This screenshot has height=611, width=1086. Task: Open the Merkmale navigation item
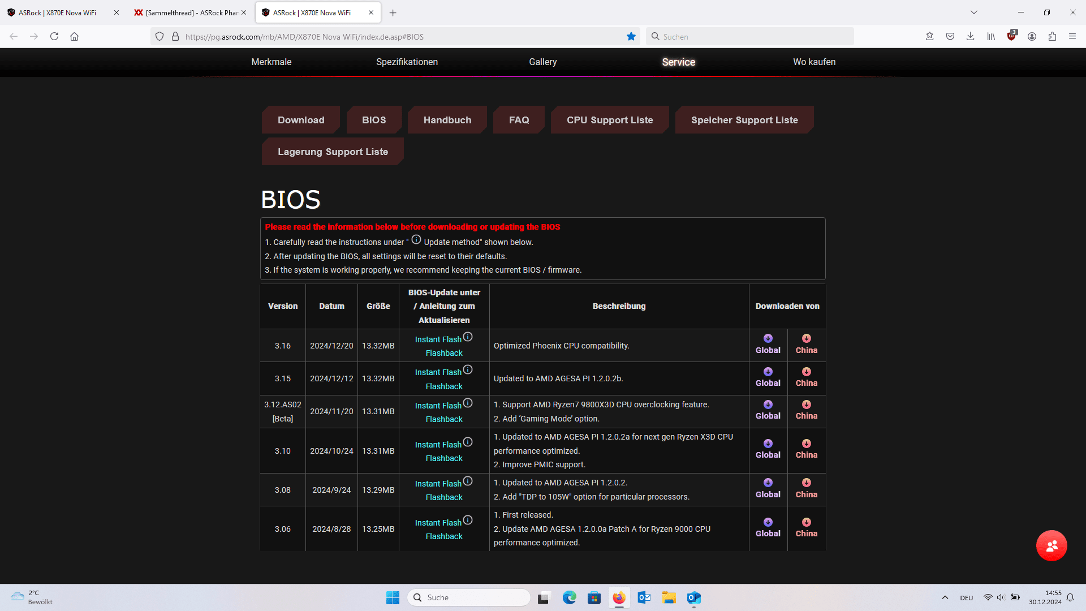click(271, 62)
